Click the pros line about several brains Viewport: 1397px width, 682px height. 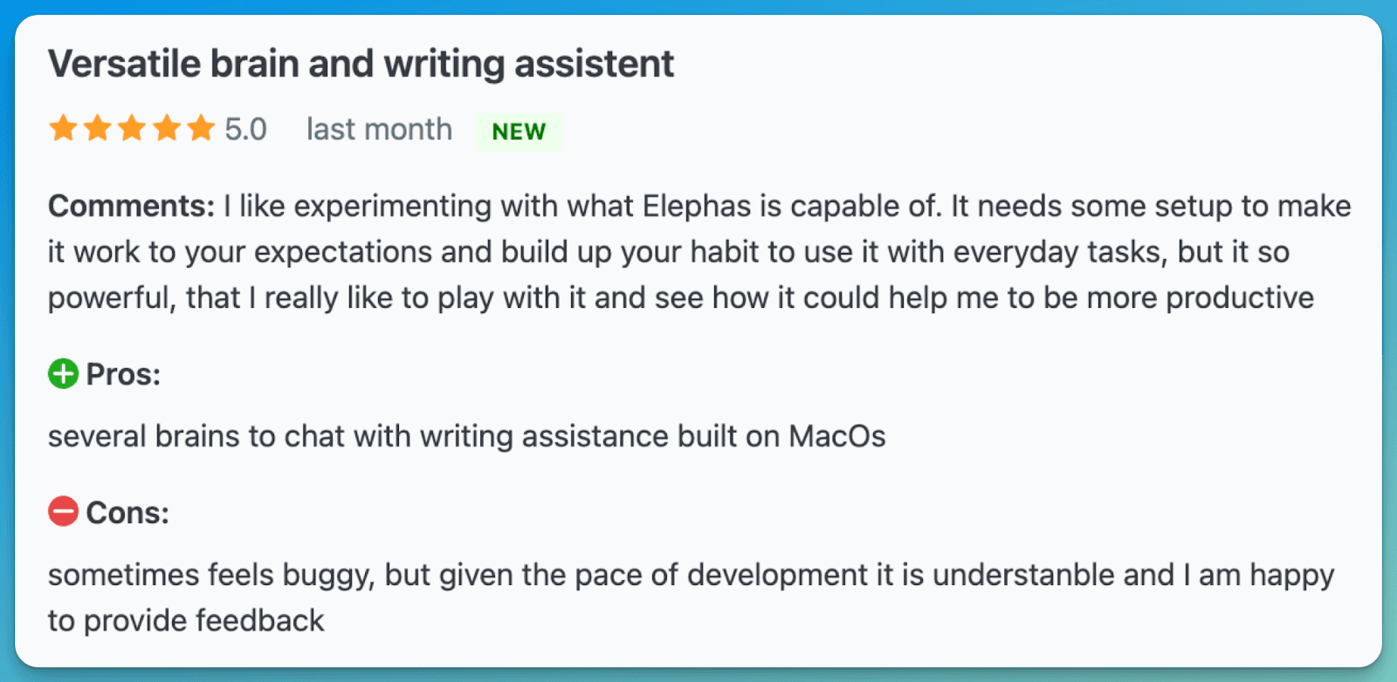466,436
